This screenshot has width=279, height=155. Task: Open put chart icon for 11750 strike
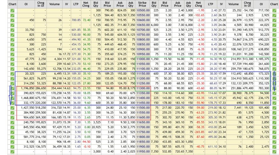click(x=274, y=132)
